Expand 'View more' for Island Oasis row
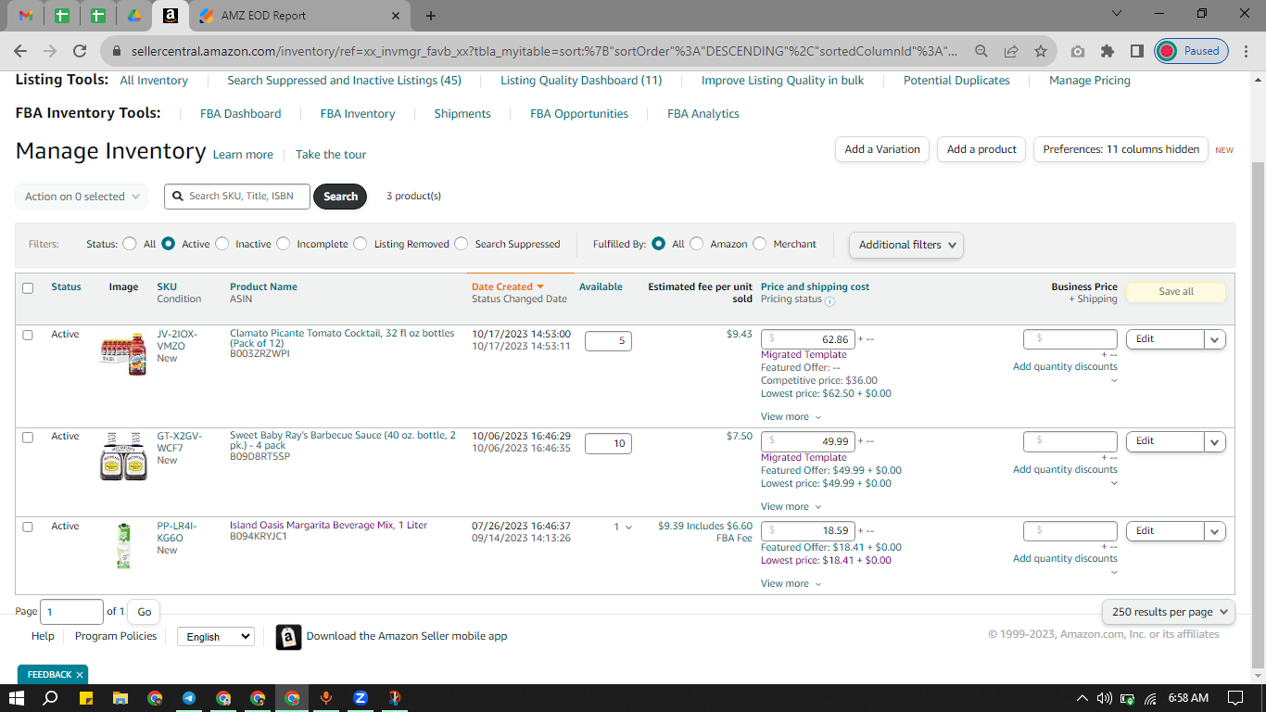The height and width of the screenshot is (712, 1266). [x=791, y=584]
